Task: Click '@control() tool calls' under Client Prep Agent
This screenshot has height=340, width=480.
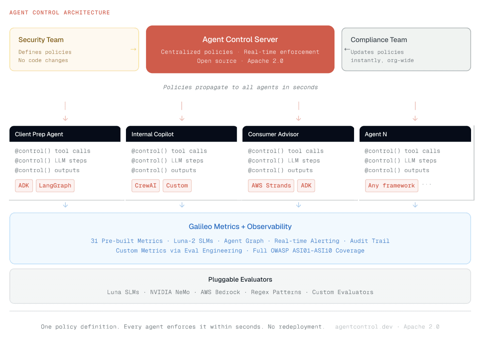Action: (53, 151)
